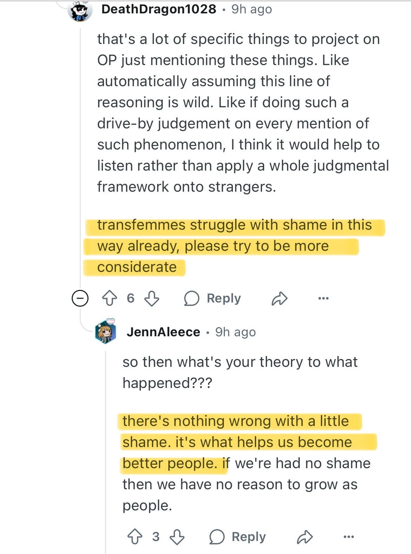The image size is (411, 554).
Task: Click DeathDragon1028's avatar image
Action: click(80, 11)
